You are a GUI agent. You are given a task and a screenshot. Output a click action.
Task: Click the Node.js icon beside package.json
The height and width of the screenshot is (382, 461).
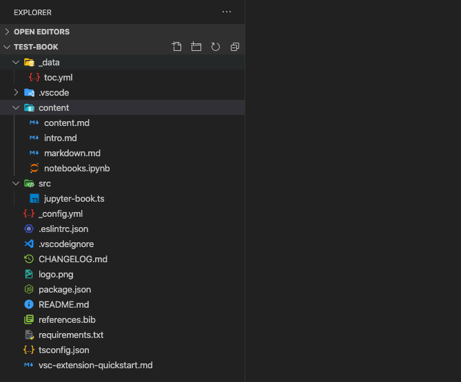[29, 289]
